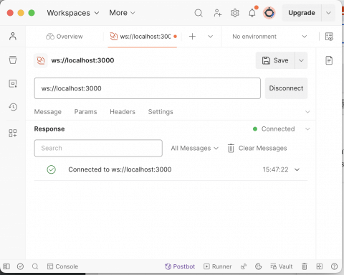Switch to the Headers tab
The image size is (344, 275).
(x=123, y=112)
